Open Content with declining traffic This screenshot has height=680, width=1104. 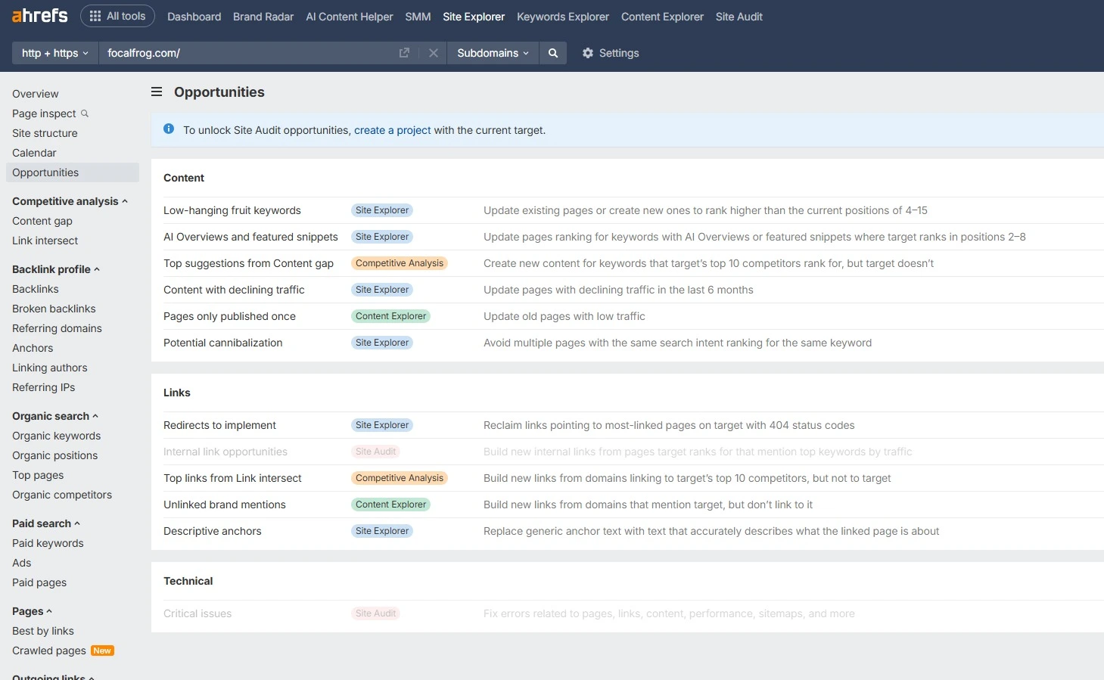tap(234, 290)
